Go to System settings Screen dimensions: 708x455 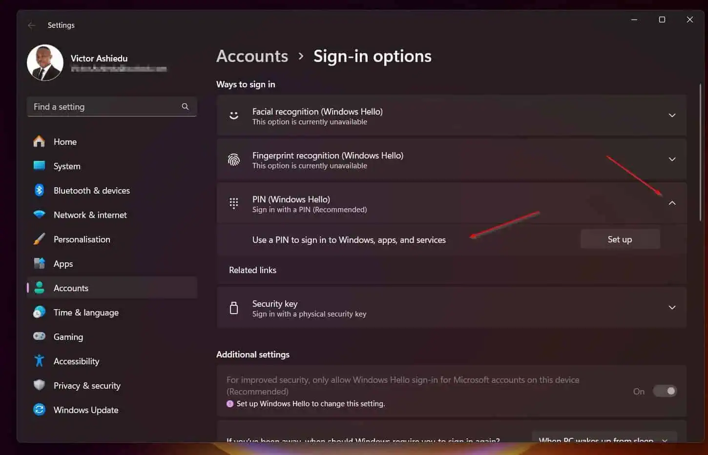pos(112,166)
